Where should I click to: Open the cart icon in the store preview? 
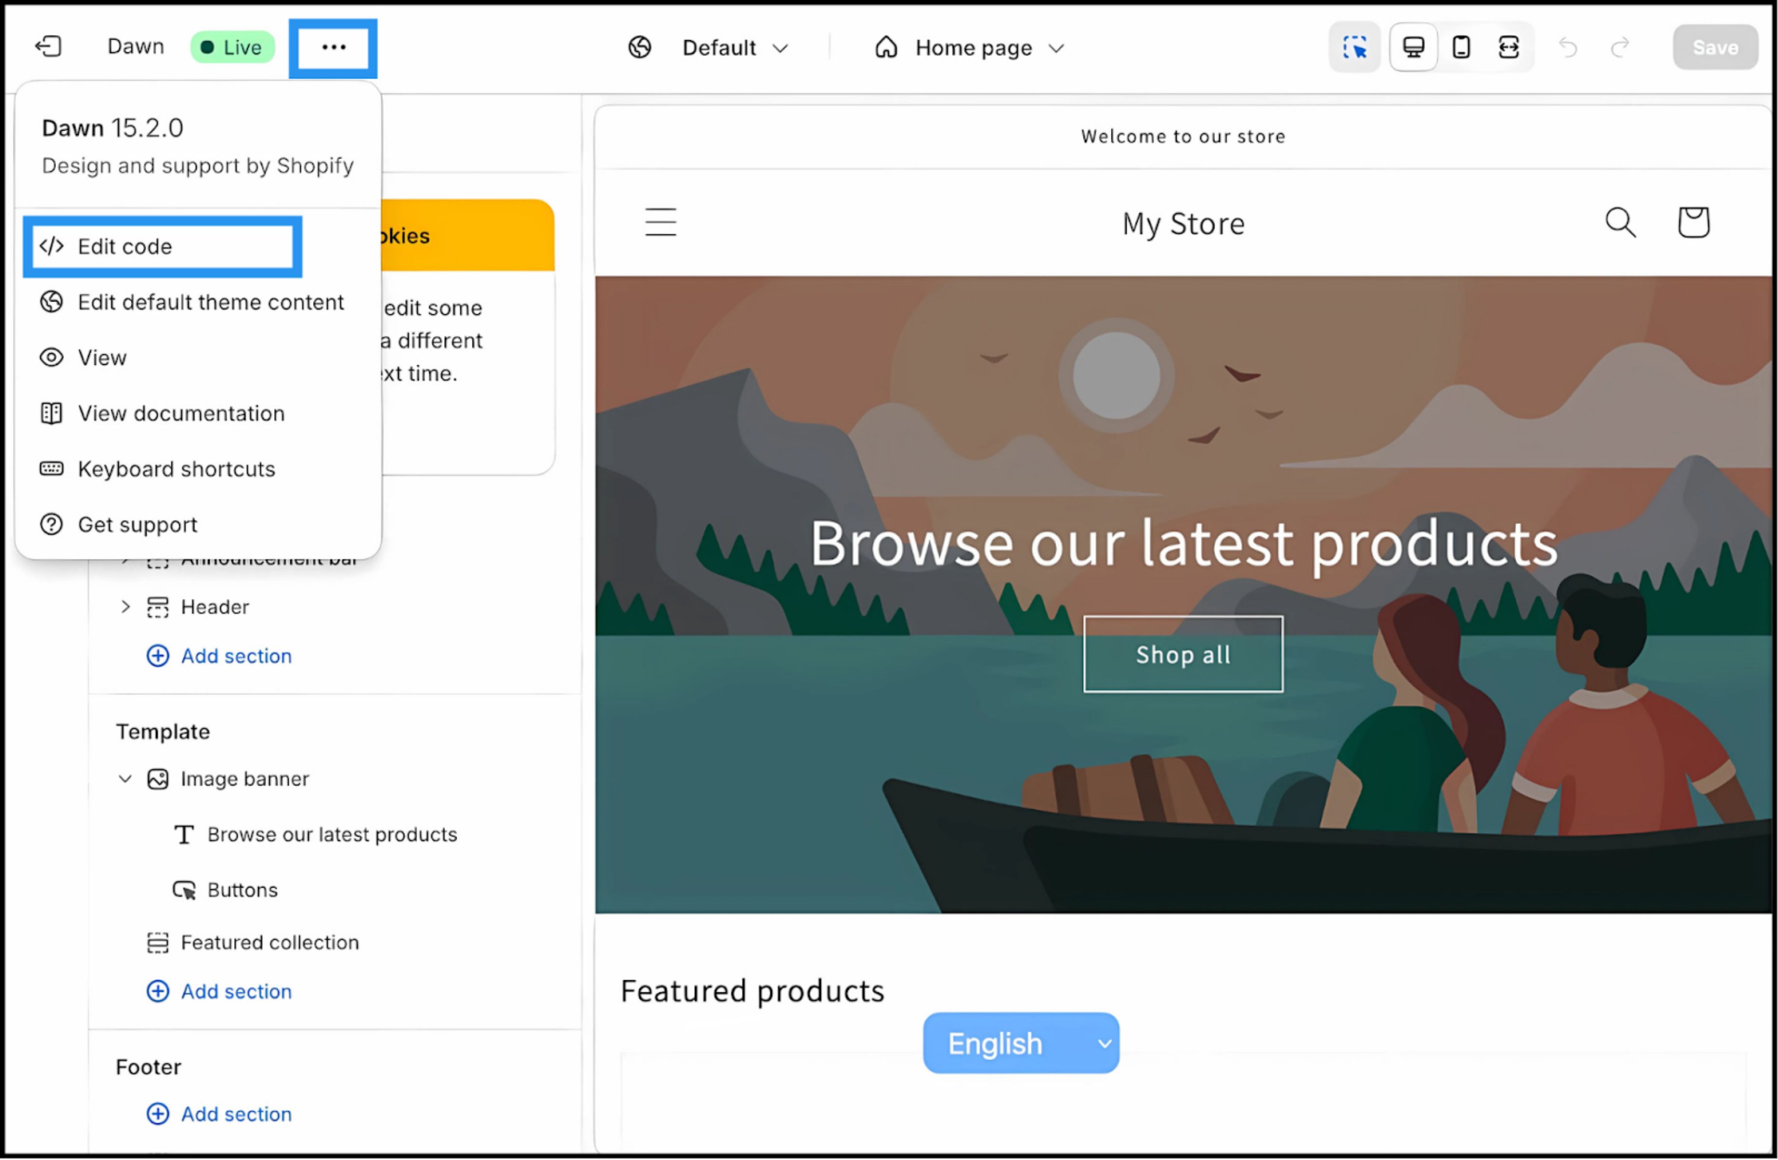click(x=1693, y=222)
